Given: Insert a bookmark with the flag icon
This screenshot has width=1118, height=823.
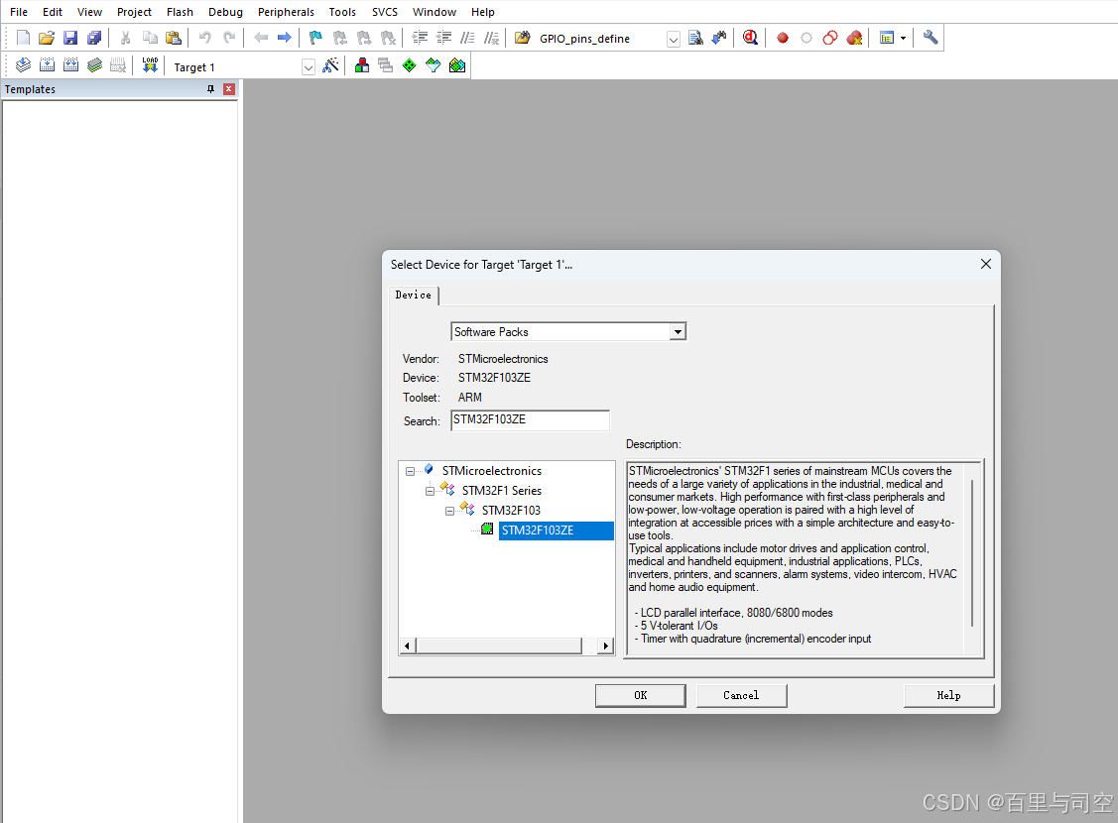Looking at the screenshot, I should 315,38.
